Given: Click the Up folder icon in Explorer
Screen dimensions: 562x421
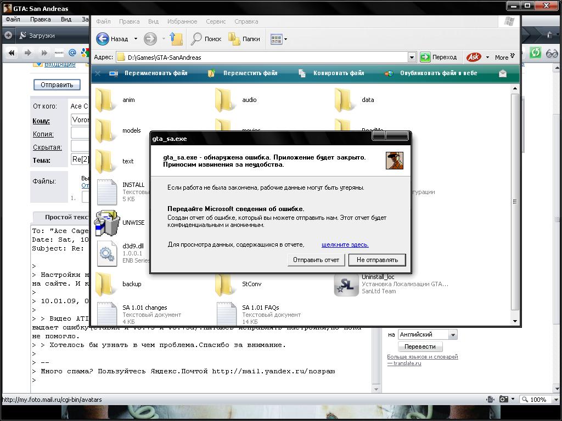Looking at the screenshot, I should pyautogui.click(x=176, y=39).
